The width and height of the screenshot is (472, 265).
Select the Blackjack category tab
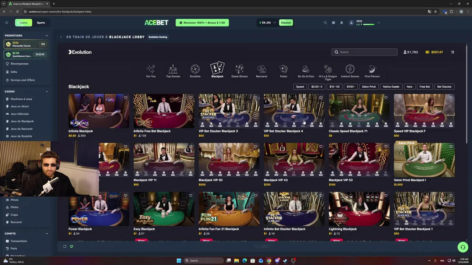pos(217,70)
